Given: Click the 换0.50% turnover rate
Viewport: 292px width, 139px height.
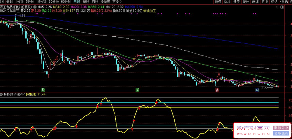Looking at the screenshot, I should coord(119,11).
